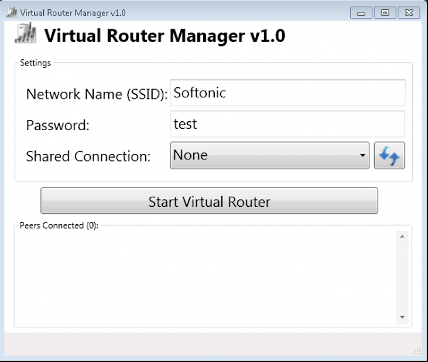Click the refresh shared connections icon
428x362 pixels.
389,156
